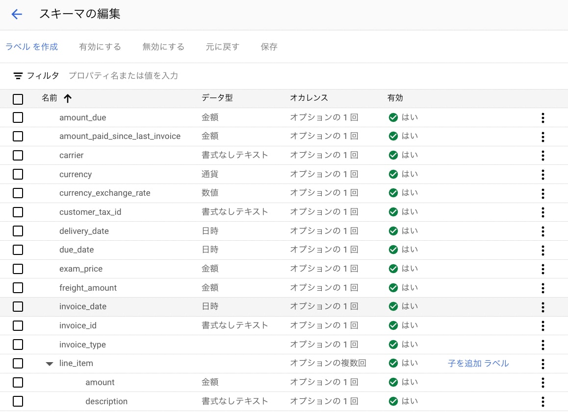Open three-dot menu for carrier row
This screenshot has height=414, width=568.
[542, 156]
